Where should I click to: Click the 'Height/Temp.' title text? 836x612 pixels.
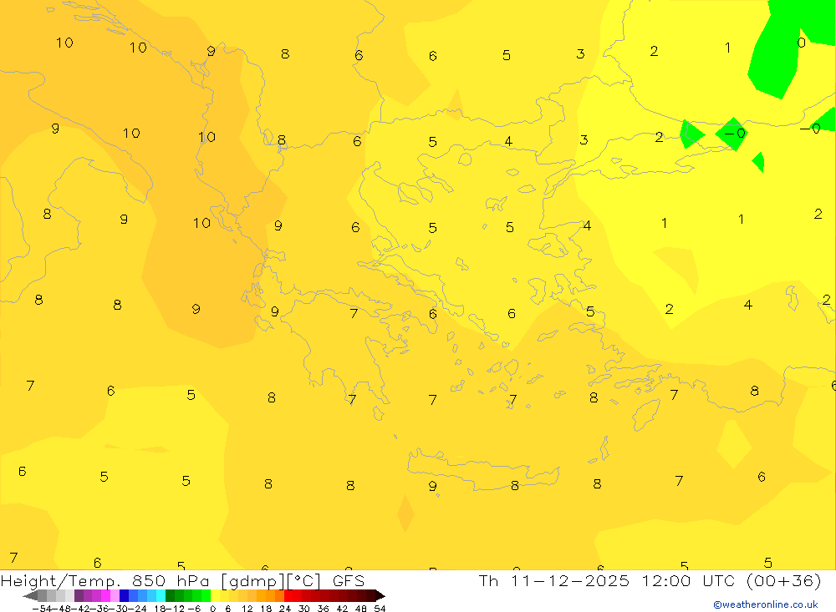click(x=60, y=581)
